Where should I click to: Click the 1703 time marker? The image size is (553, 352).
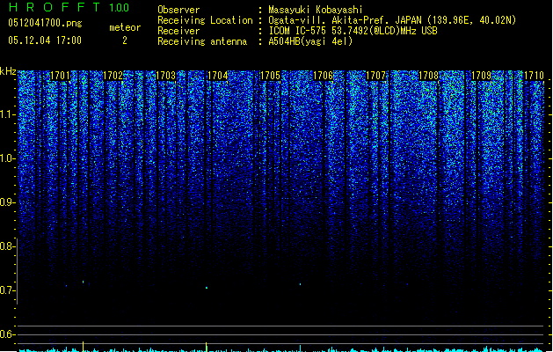(166, 76)
